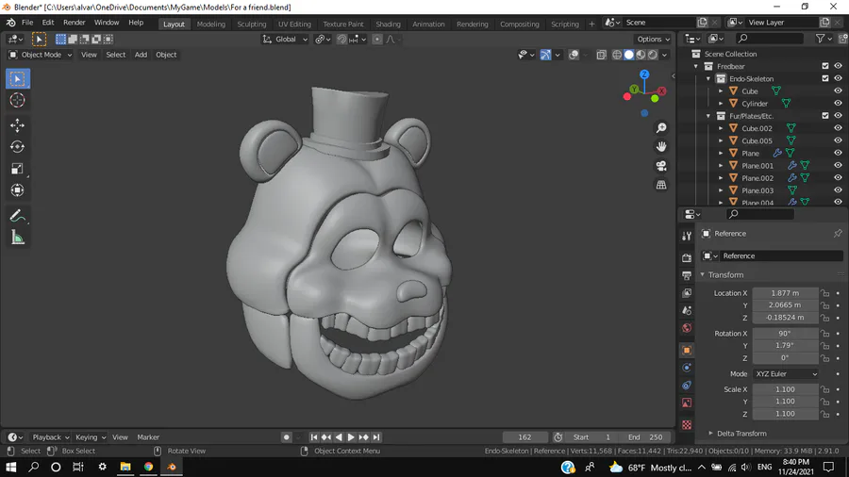Open the Tool properties tab

(687, 236)
